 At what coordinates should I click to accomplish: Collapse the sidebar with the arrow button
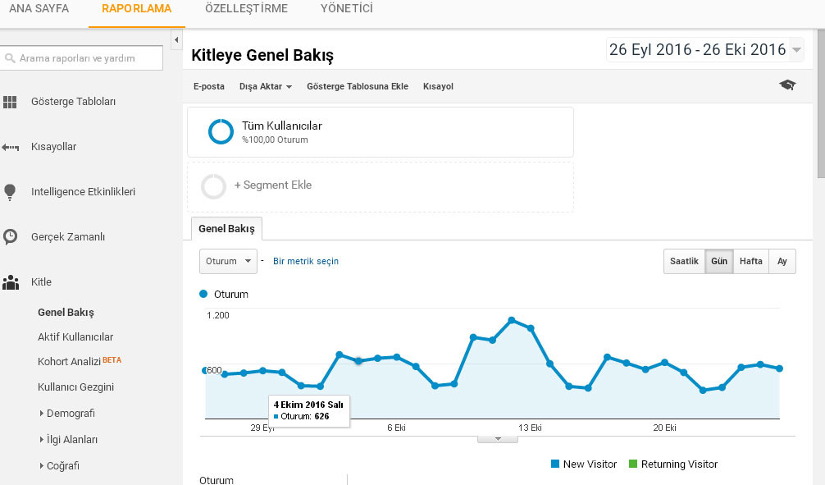pyautogui.click(x=176, y=39)
